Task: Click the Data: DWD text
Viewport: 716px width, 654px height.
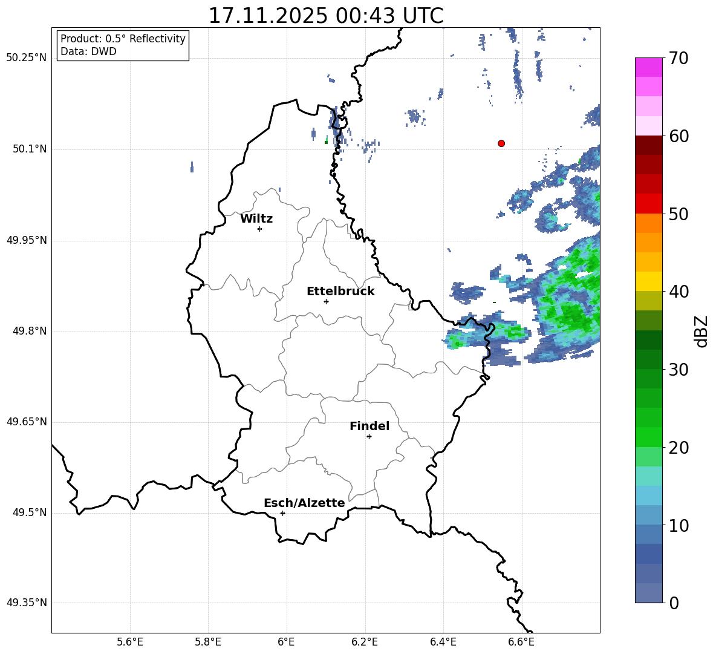Action: 88,51
